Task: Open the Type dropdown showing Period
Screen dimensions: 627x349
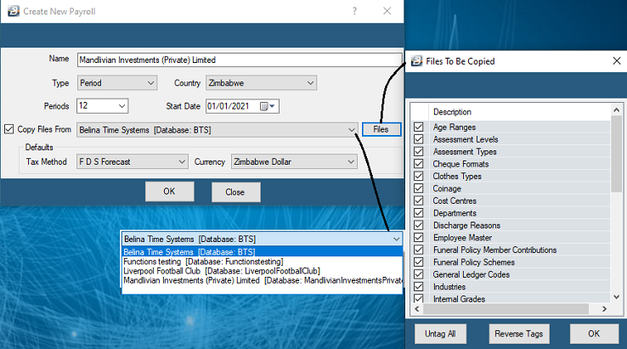Action: [116, 83]
